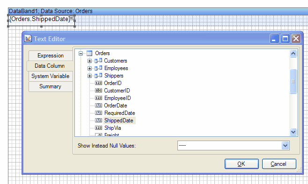Image resolution: width=308 pixels, height=184 pixels.
Task: Expand the Shippers relation node
Action: (x=89, y=76)
